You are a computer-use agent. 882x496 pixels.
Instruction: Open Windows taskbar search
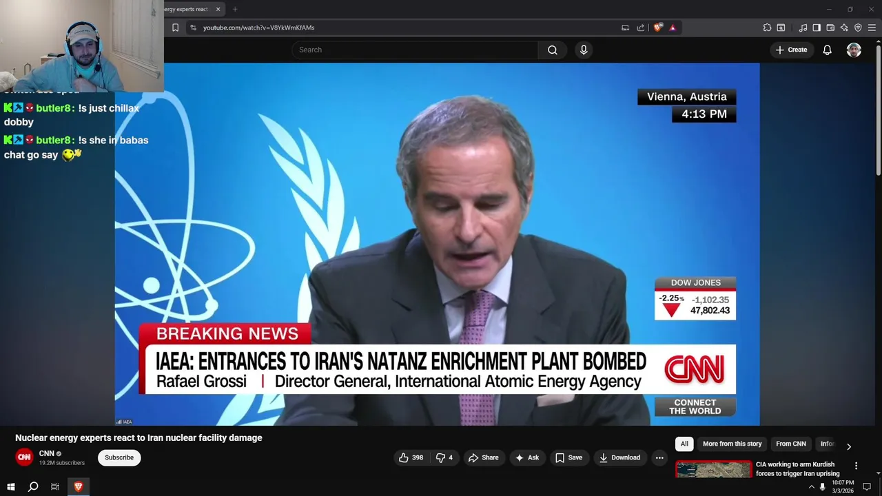coord(33,487)
